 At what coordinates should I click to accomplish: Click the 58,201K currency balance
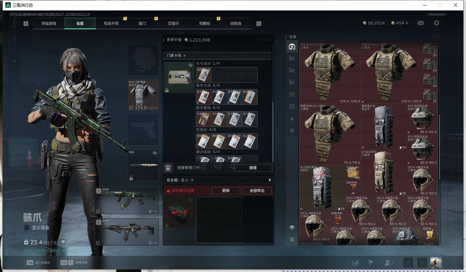[x=374, y=23]
